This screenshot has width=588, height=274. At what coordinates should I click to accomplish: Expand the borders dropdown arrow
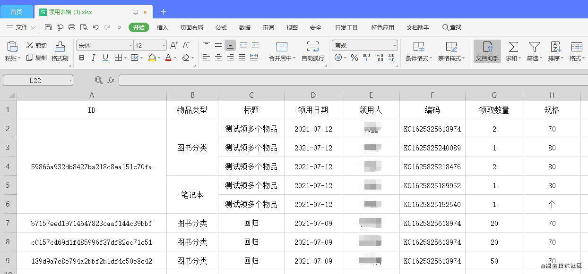(125, 58)
